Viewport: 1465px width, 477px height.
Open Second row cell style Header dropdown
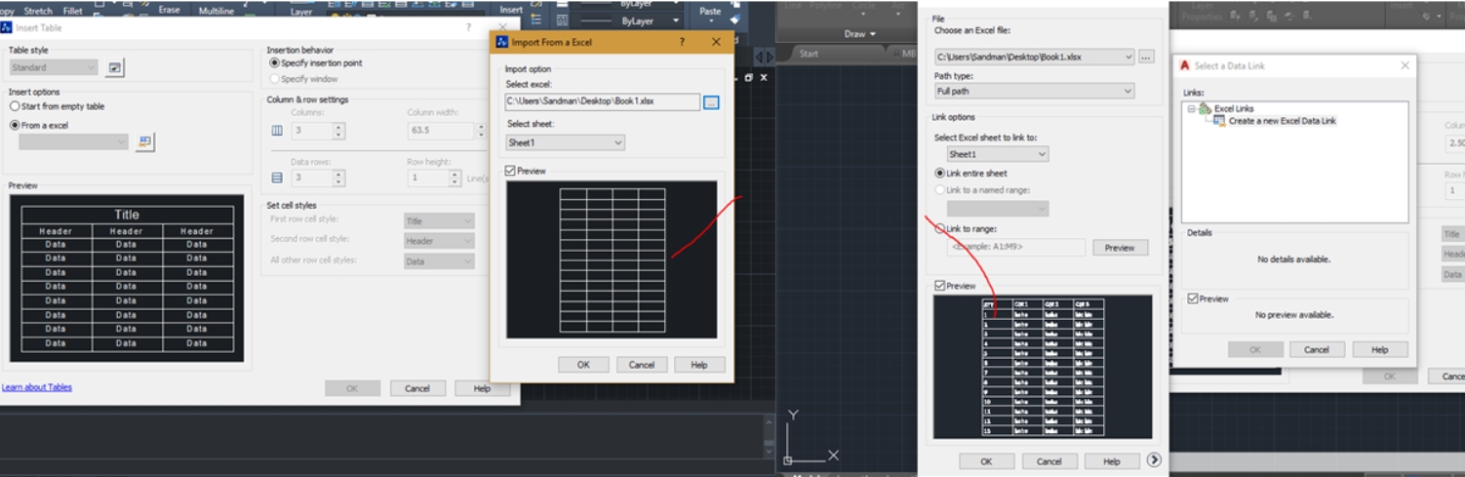(x=439, y=241)
